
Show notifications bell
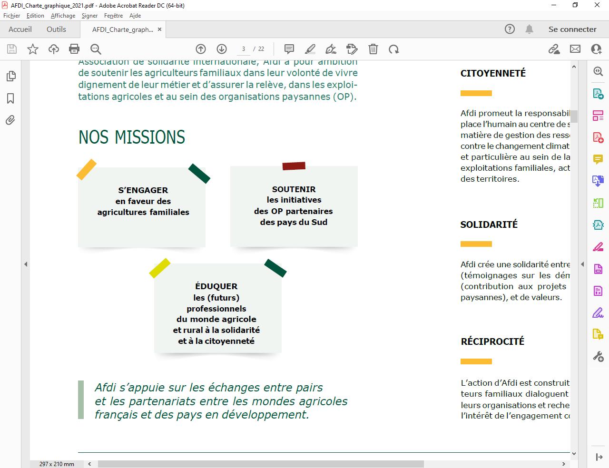[529, 29]
